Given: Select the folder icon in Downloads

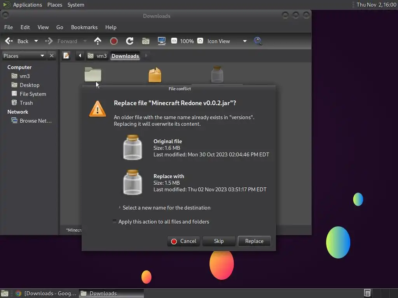Looking at the screenshot, I should [x=93, y=74].
